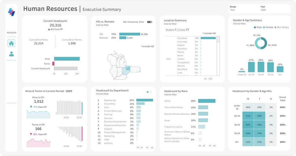Click the Hires bar in headcount chart

point(67,59)
